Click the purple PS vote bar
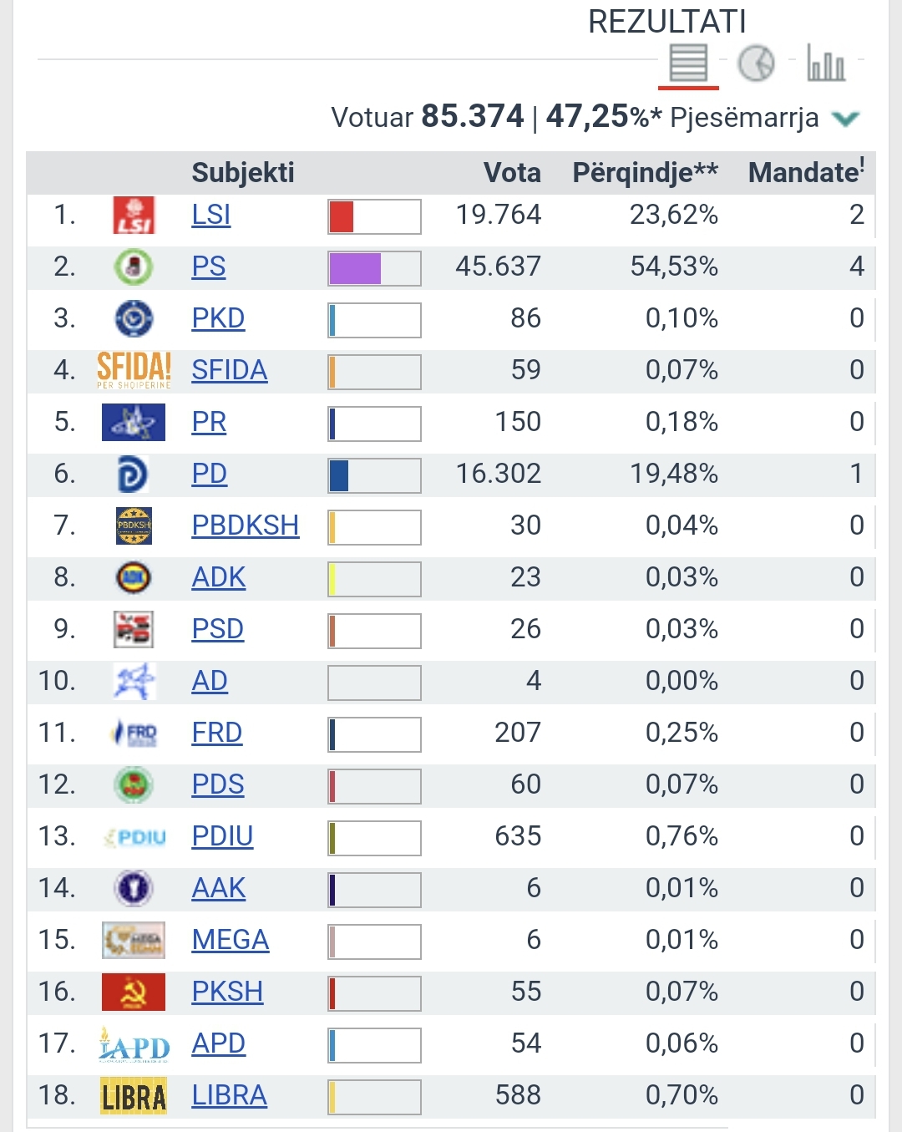This screenshot has width=902, height=1132. 356,269
